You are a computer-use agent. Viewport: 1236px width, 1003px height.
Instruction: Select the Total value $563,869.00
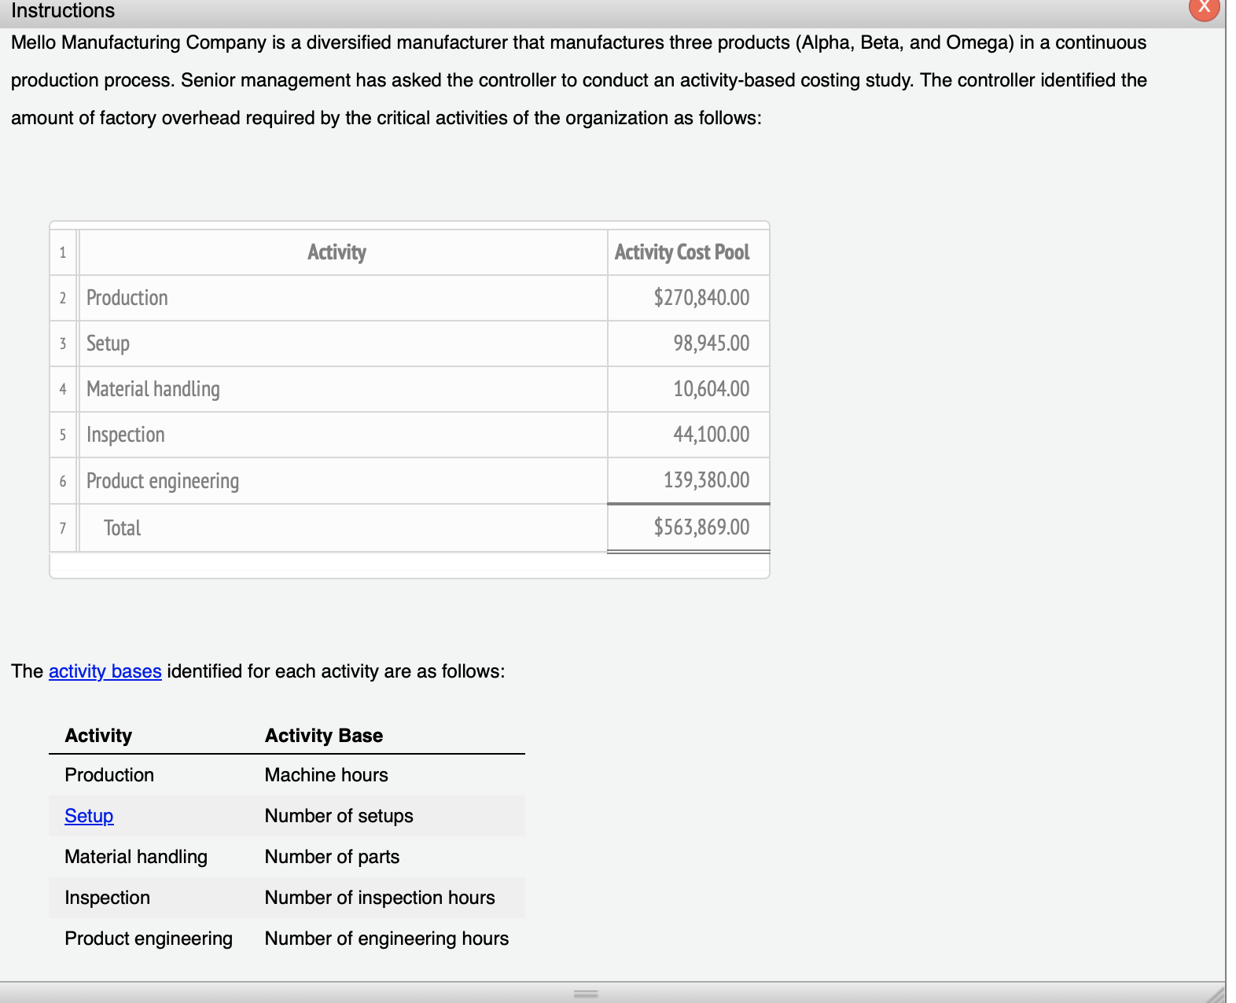click(x=701, y=527)
